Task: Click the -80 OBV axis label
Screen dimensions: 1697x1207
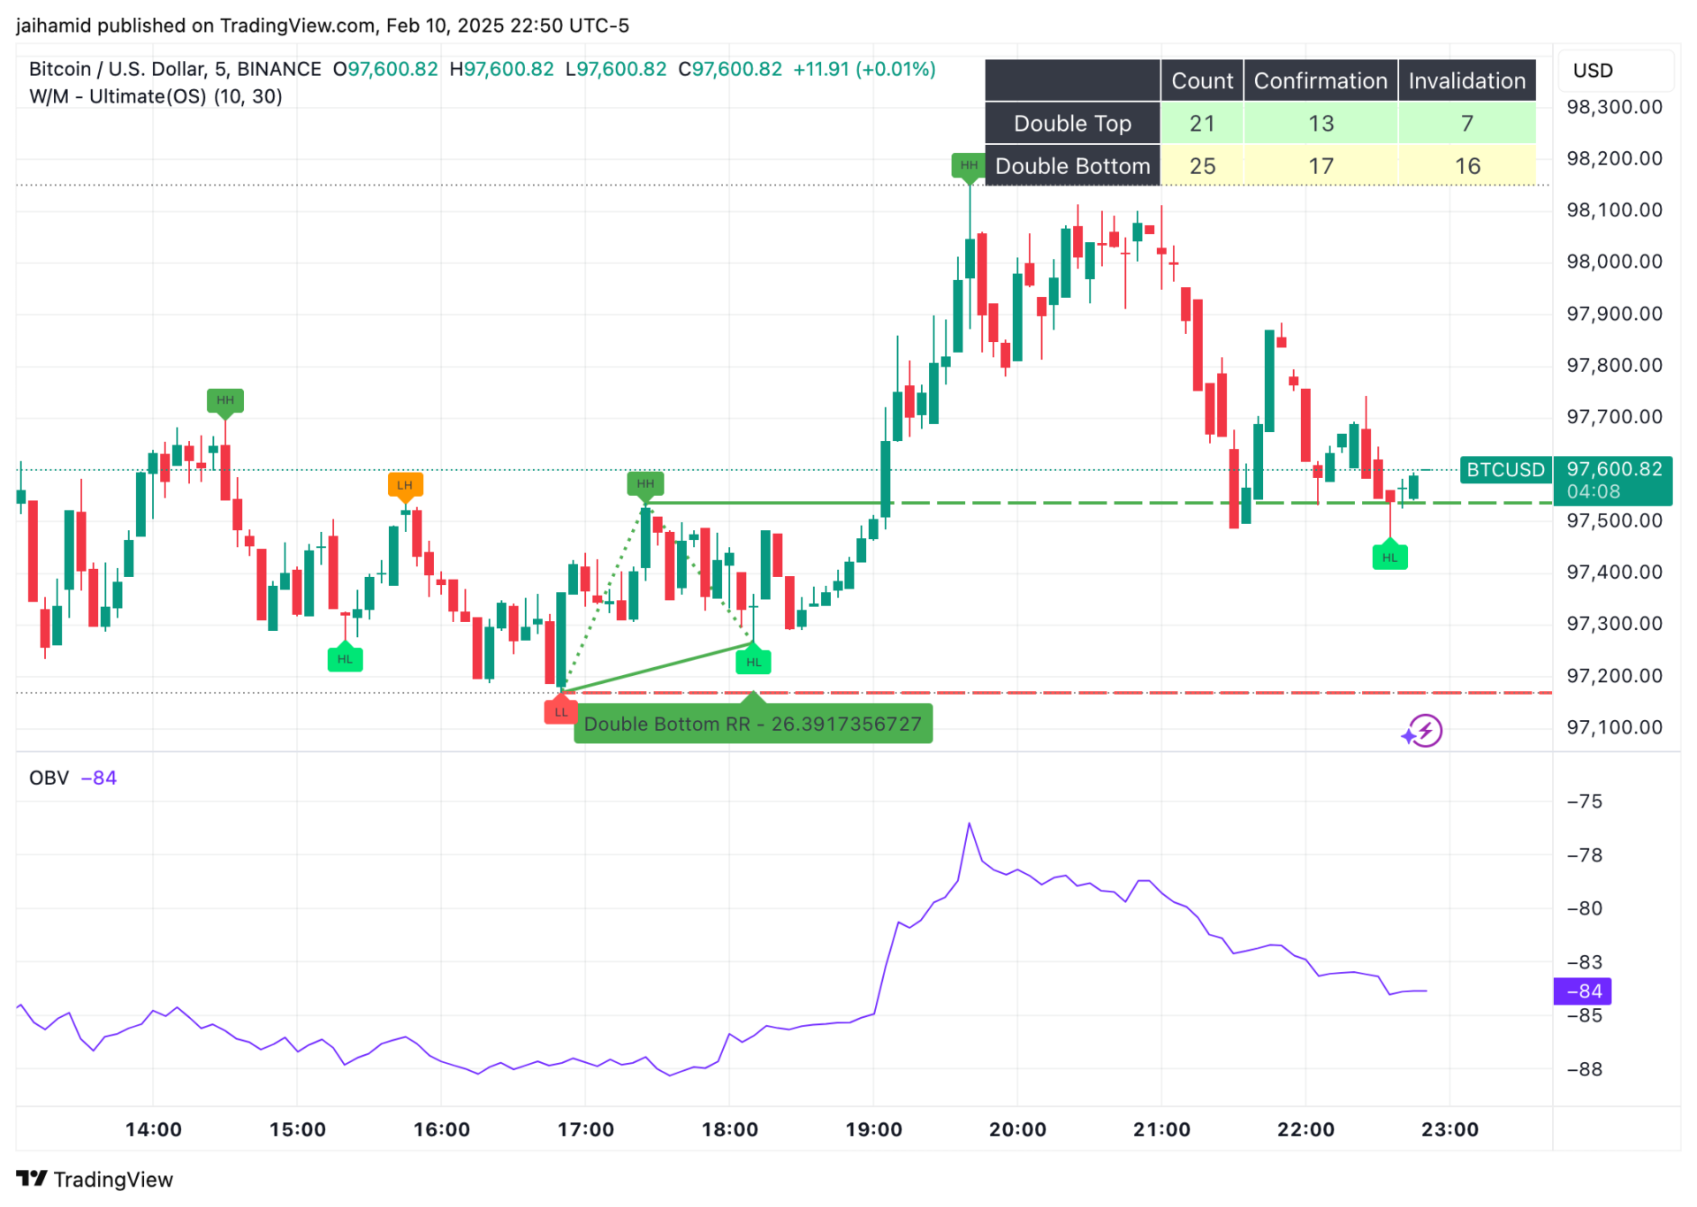Action: click(1583, 908)
